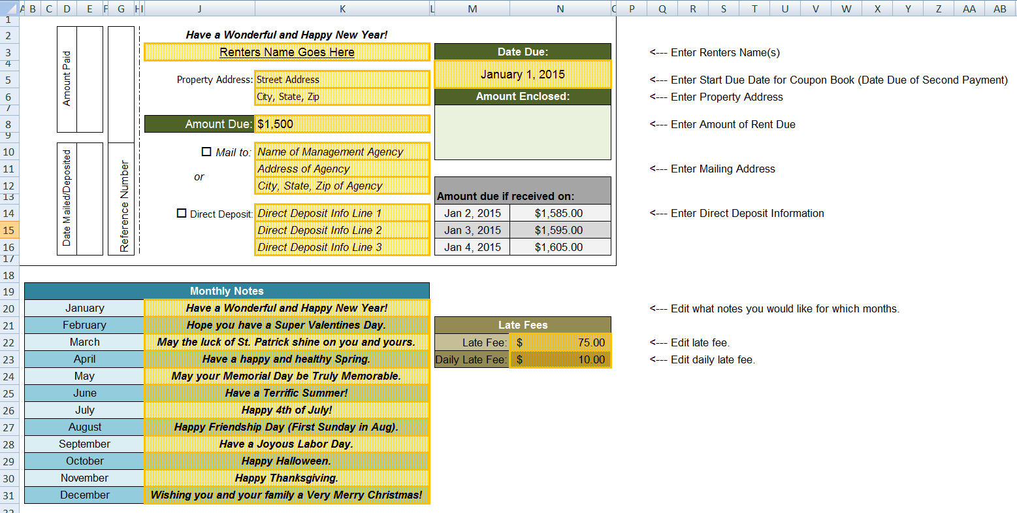Select the 'January' month cell

[84, 308]
